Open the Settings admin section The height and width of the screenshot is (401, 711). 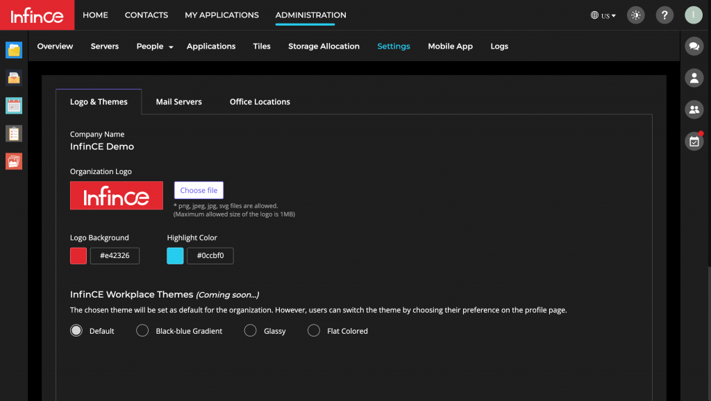(x=394, y=46)
